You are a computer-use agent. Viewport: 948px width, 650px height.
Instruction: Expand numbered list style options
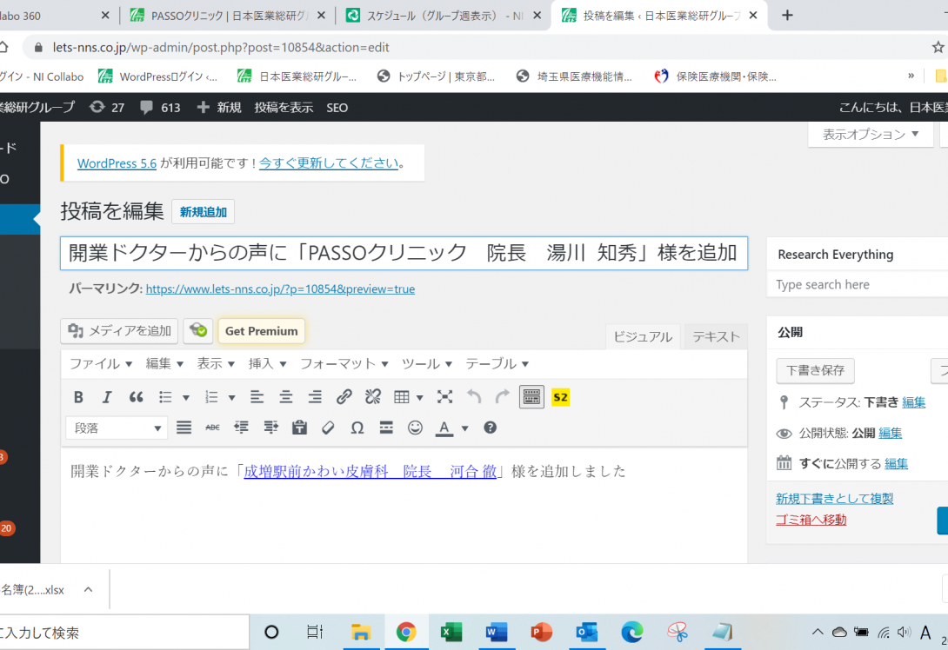pos(231,397)
